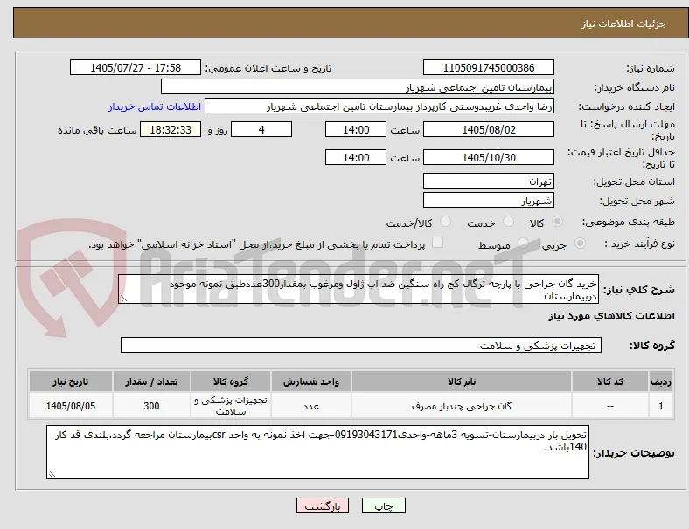The height and width of the screenshot is (529, 689).
Task: Click the remaining days field showing 4
Action: tap(261, 129)
